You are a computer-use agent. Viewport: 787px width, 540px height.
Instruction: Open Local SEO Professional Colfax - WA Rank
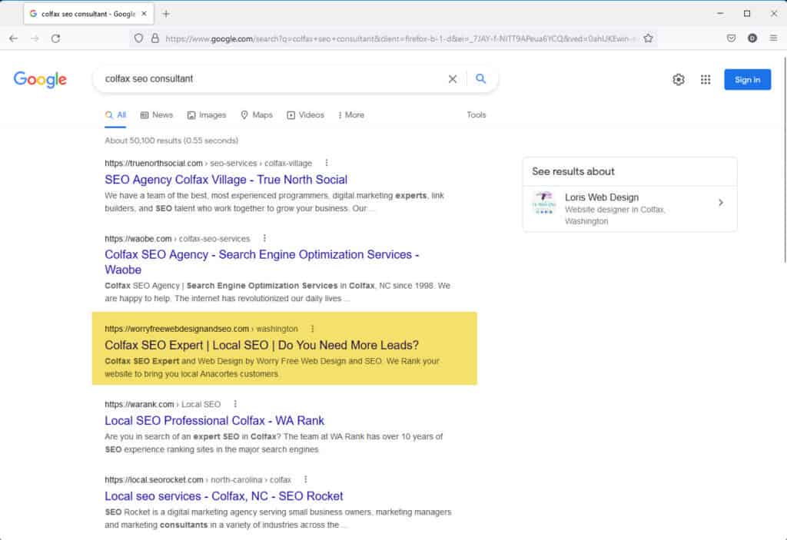214,421
